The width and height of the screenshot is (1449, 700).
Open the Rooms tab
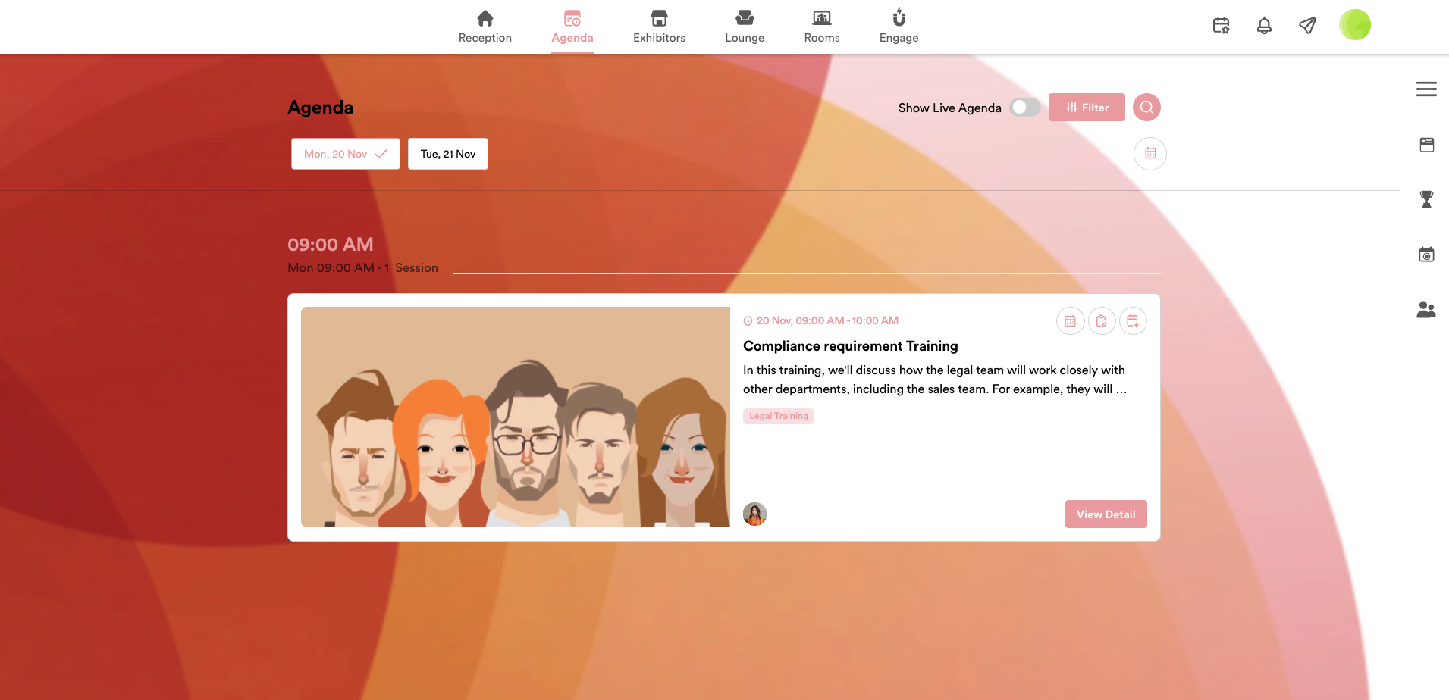822,27
